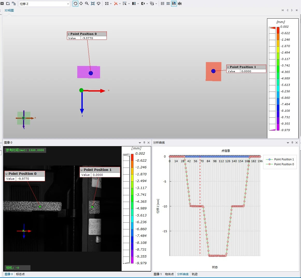301x278 pixels.
Task: Activate the pan view tool
Action: pyautogui.click(x=81, y=3)
